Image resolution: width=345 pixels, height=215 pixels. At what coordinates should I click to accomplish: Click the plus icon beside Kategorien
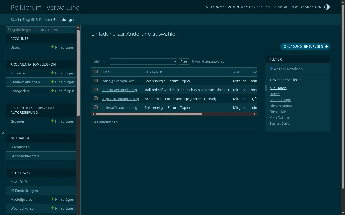point(52,91)
